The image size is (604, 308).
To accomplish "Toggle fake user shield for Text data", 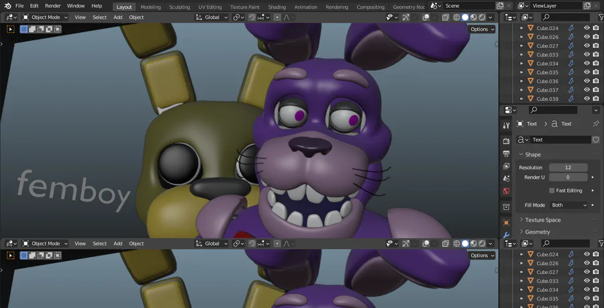I will 595,140.
